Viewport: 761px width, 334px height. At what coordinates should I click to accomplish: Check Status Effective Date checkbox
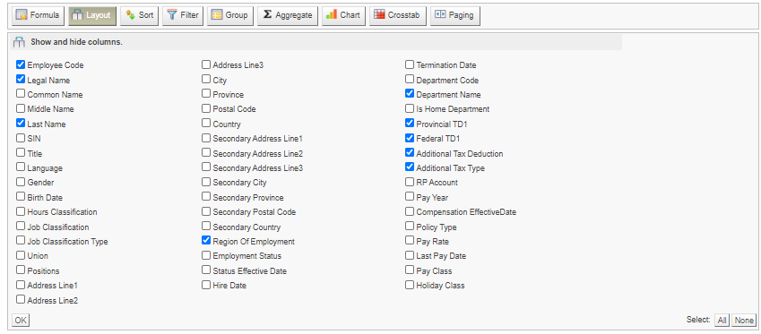pyautogui.click(x=206, y=270)
